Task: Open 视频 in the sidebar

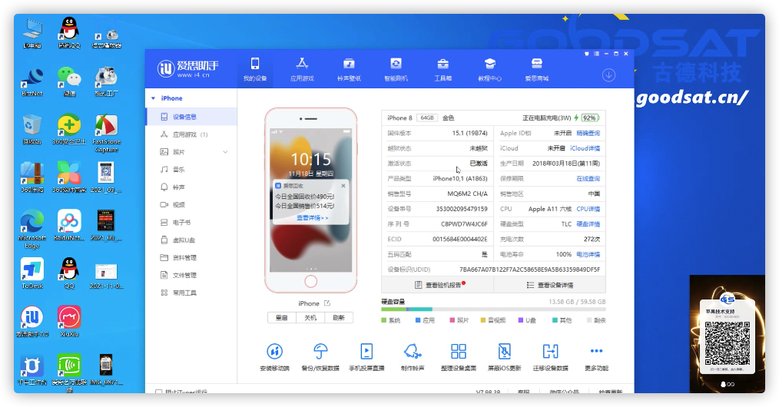Action: click(x=191, y=204)
